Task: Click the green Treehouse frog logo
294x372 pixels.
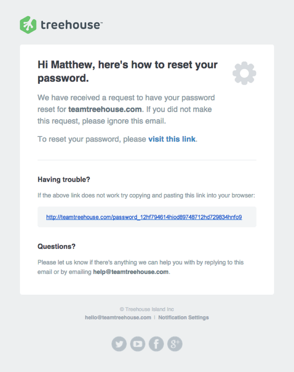Action: click(x=28, y=25)
